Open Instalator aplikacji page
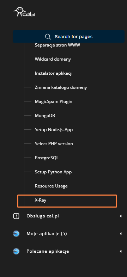 click(x=54, y=73)
